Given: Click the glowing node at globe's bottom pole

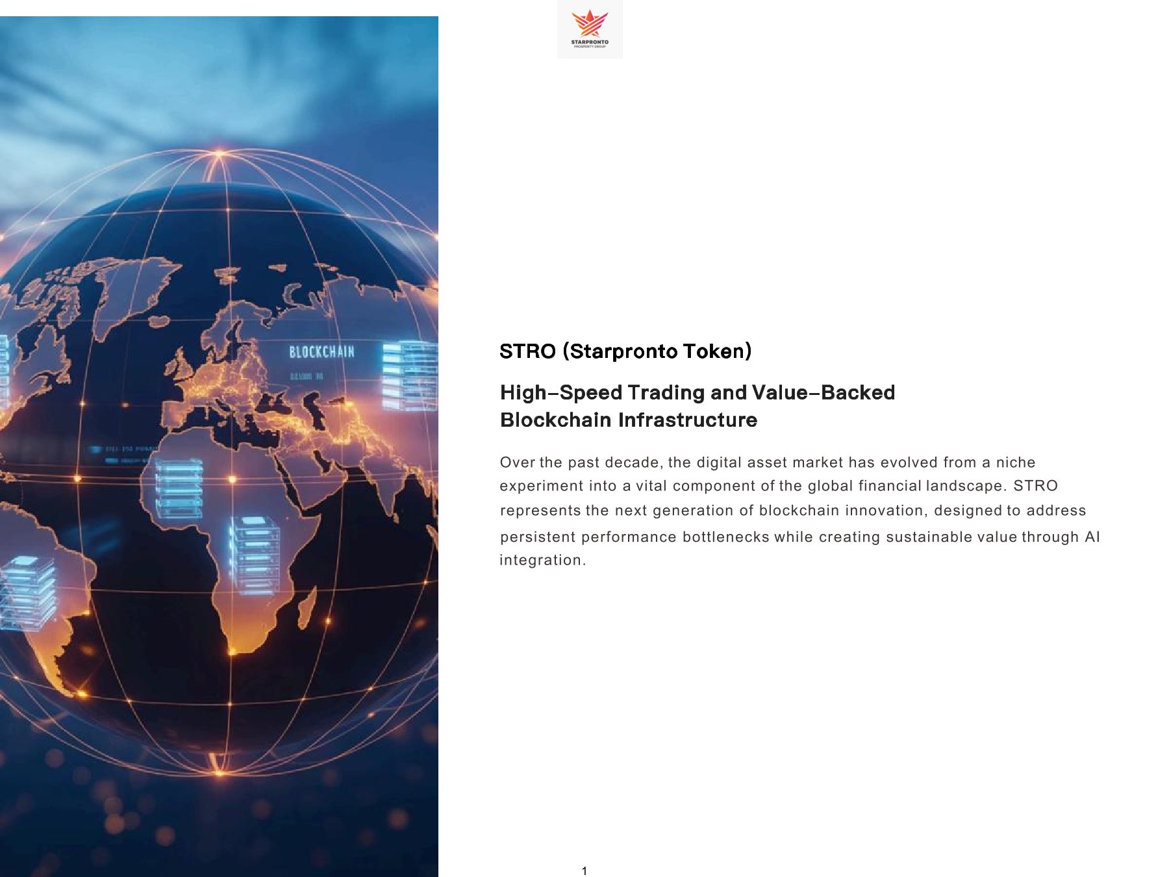Looking at the screenshot, I should pos(220,772).
